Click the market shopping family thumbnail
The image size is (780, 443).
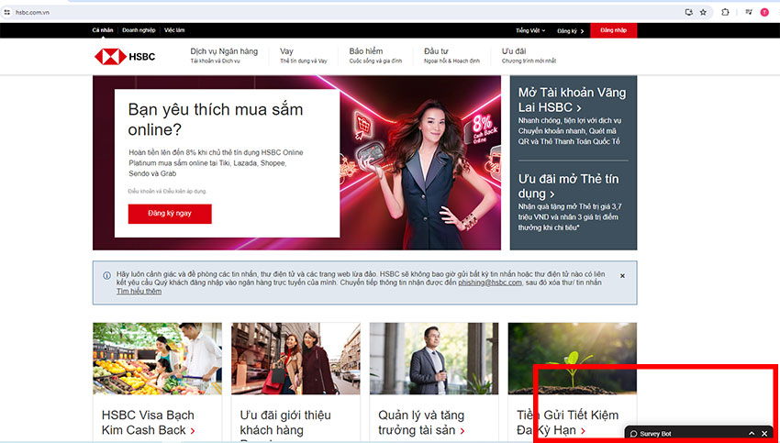(157, 359)
